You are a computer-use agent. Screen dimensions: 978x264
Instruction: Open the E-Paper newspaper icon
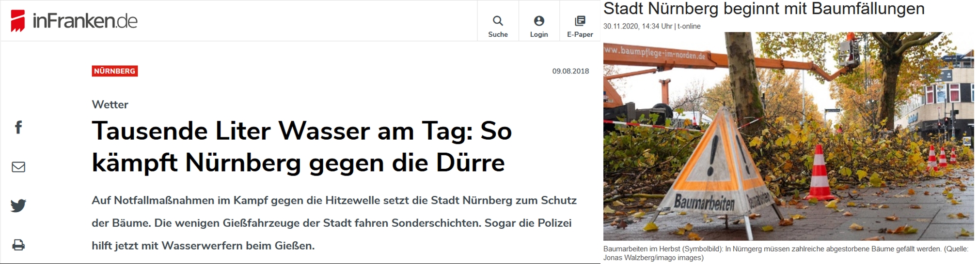[580, 21]
